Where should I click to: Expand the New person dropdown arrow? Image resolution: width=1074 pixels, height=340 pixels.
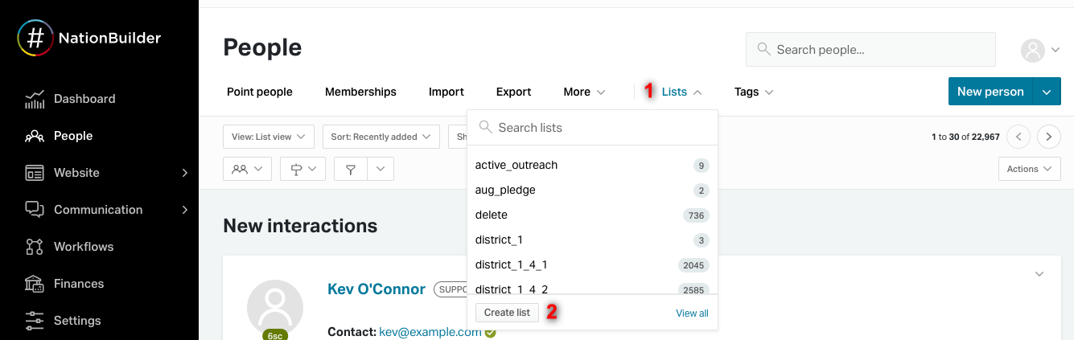click(x=1047, y=92)
